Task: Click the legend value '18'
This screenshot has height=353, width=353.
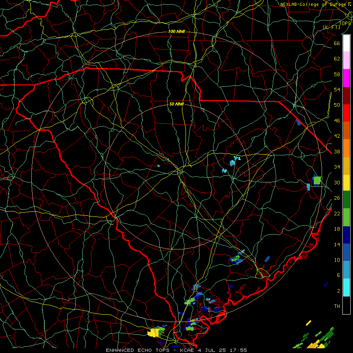Action: 337,229
